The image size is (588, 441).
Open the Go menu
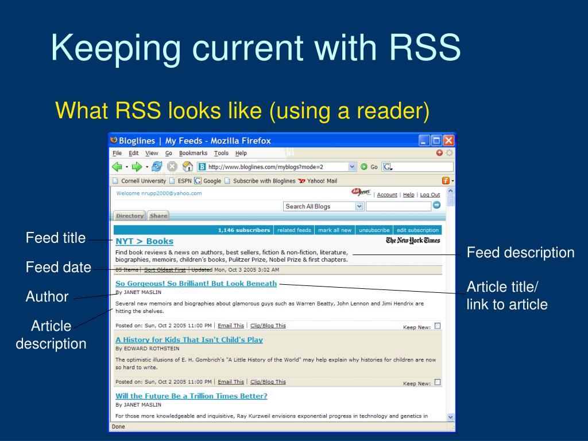(169, 153)
